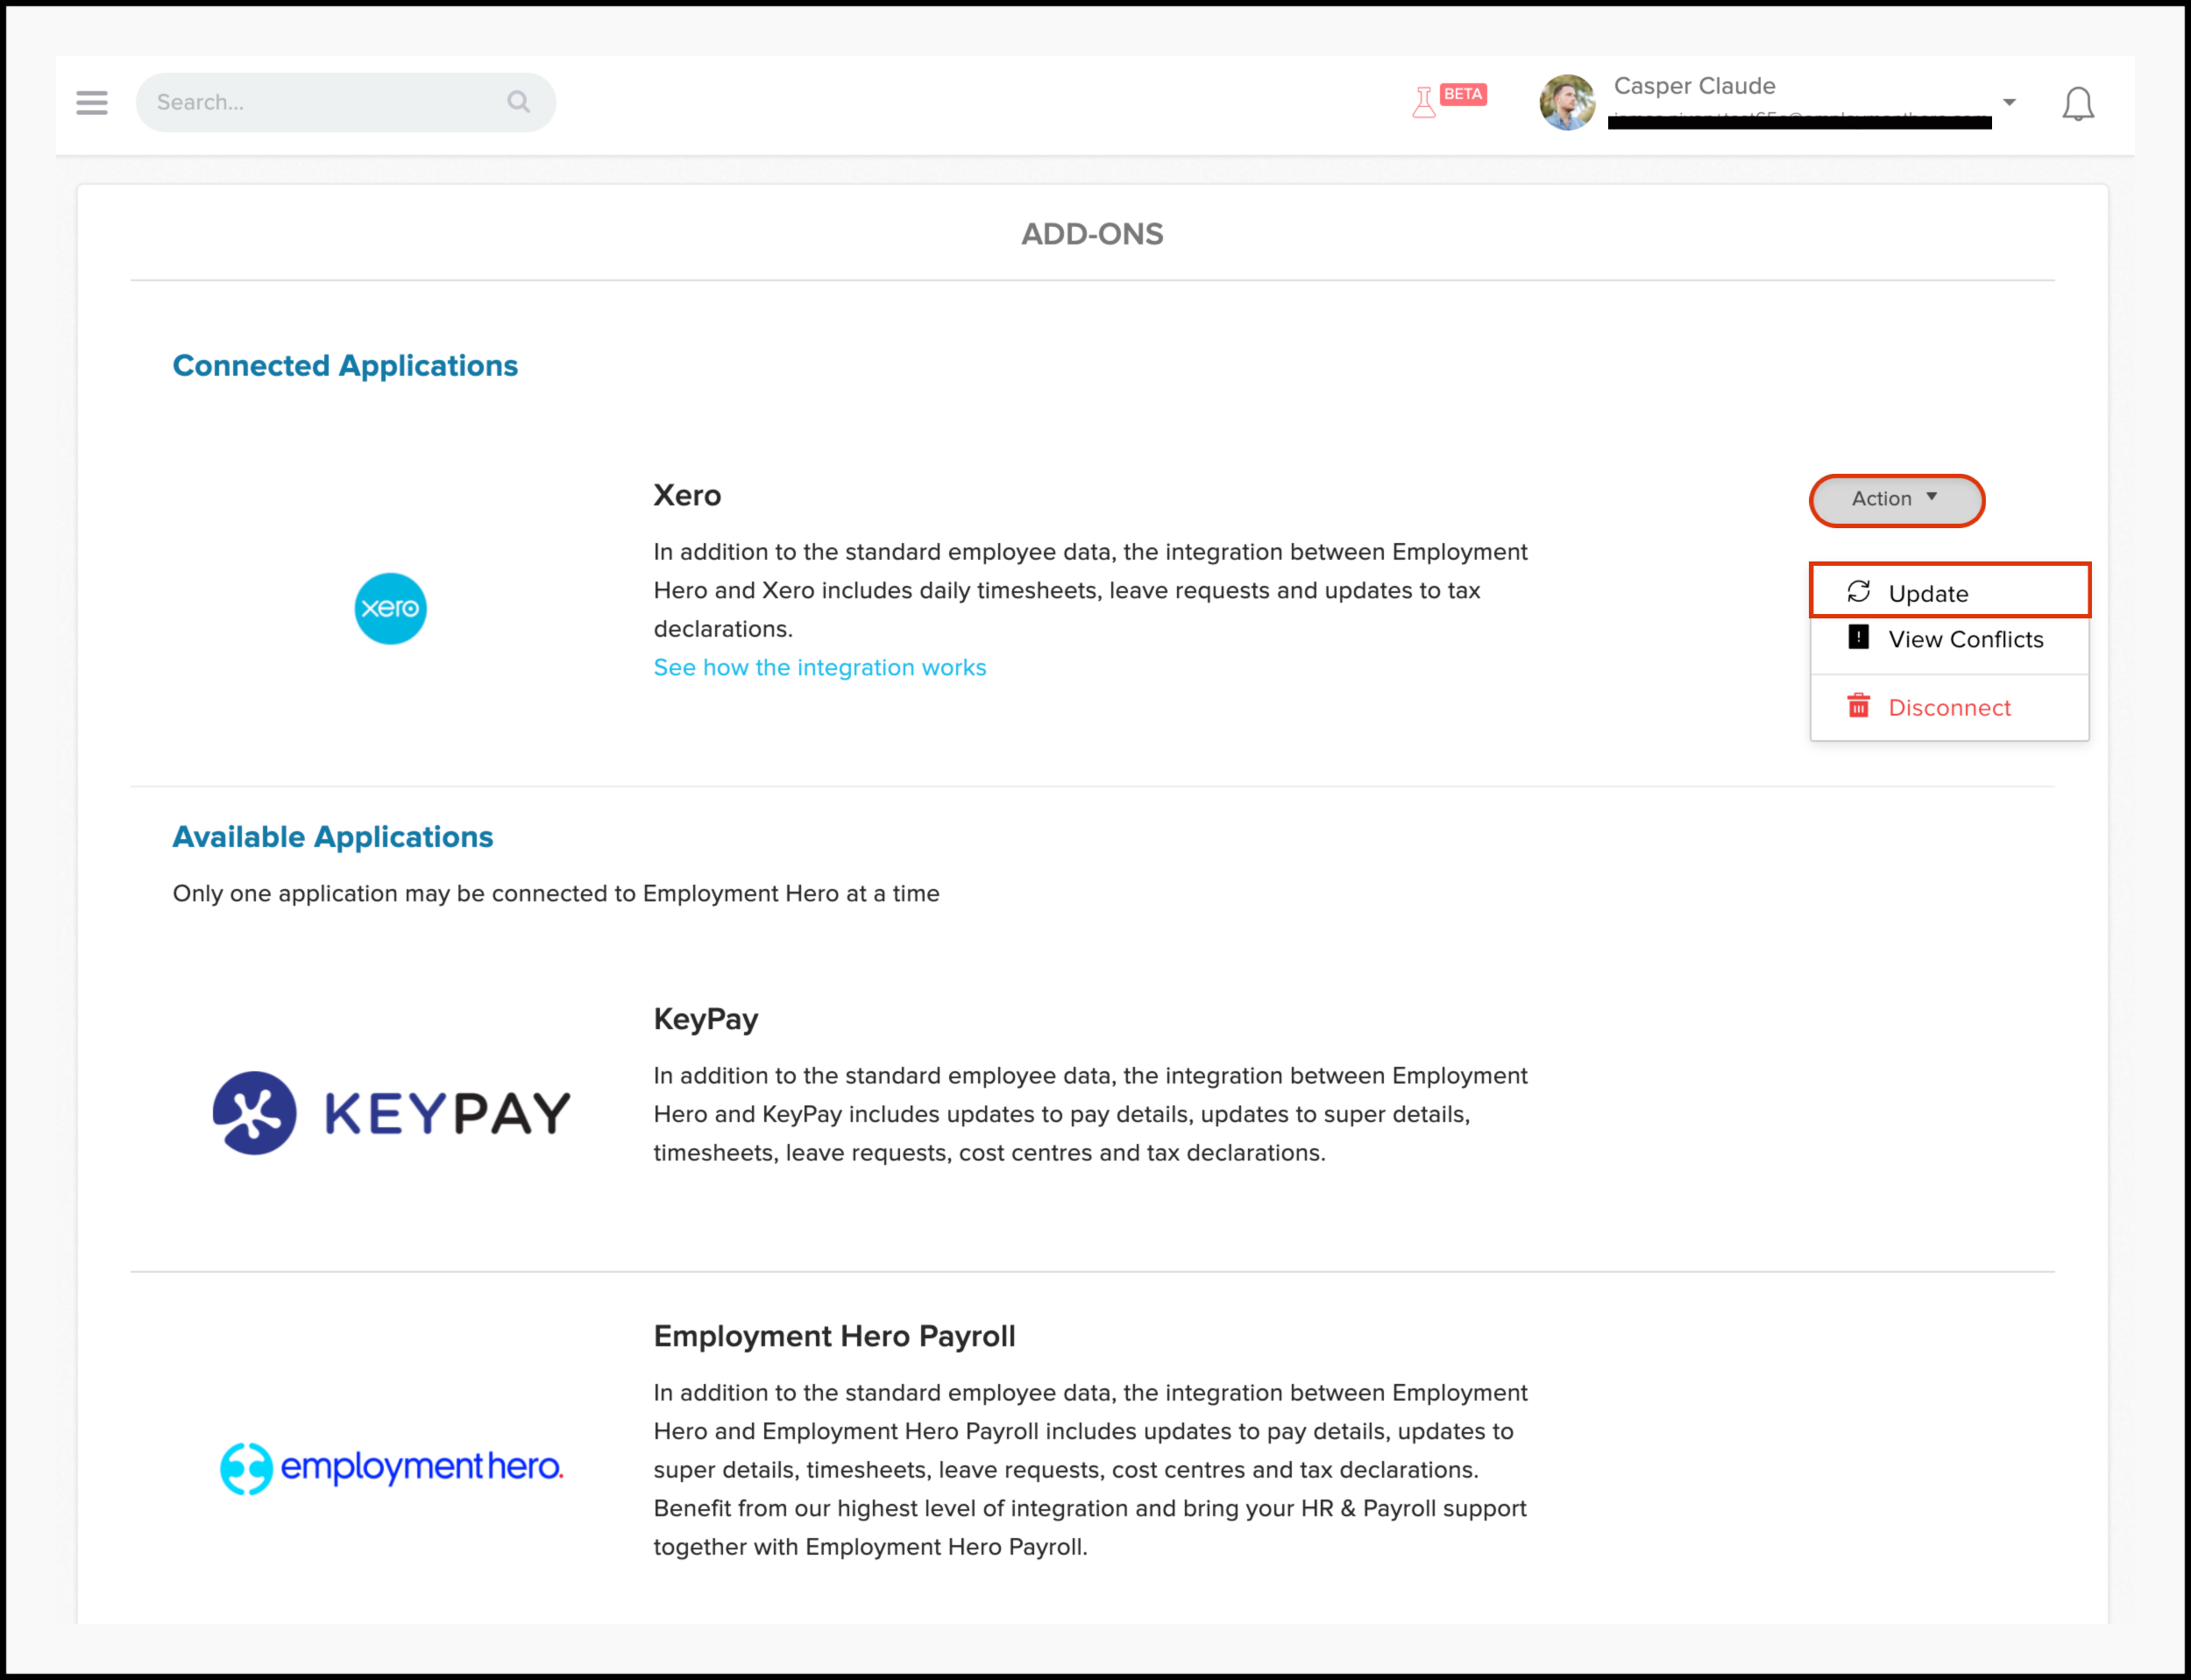Image resolution: width=2191 pixels, height=1680 pixels.
Task: Open notifications bell
Action: pos(2077,103)
